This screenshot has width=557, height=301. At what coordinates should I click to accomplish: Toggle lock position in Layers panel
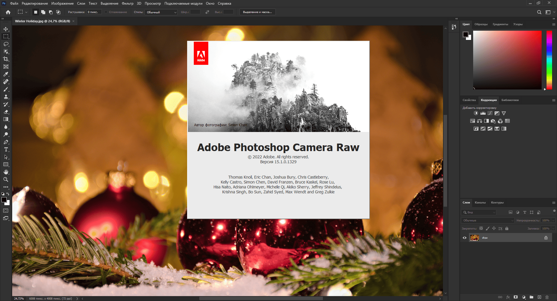tap(494, 228)
